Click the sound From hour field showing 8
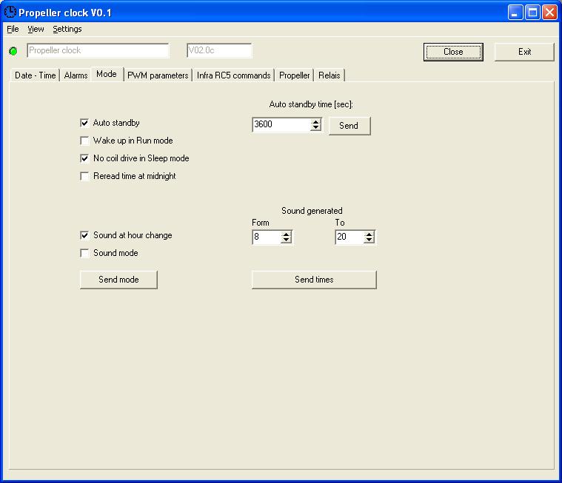The width and height of the screenshot is (562, 483). 267,237
